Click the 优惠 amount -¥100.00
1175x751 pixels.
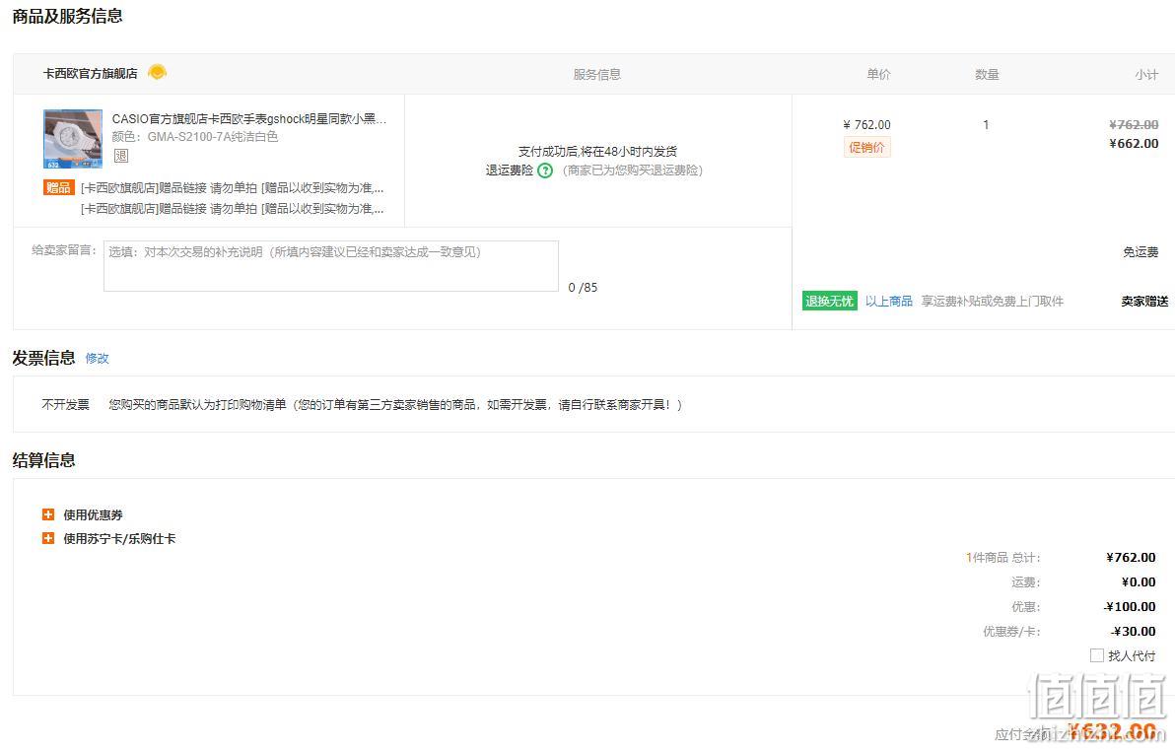click(1130, 607)
